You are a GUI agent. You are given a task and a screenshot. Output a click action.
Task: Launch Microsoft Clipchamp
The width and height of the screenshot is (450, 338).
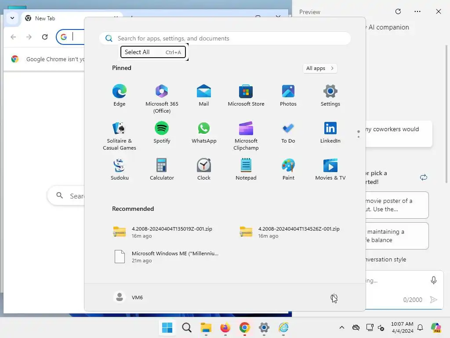coord(246,136)
